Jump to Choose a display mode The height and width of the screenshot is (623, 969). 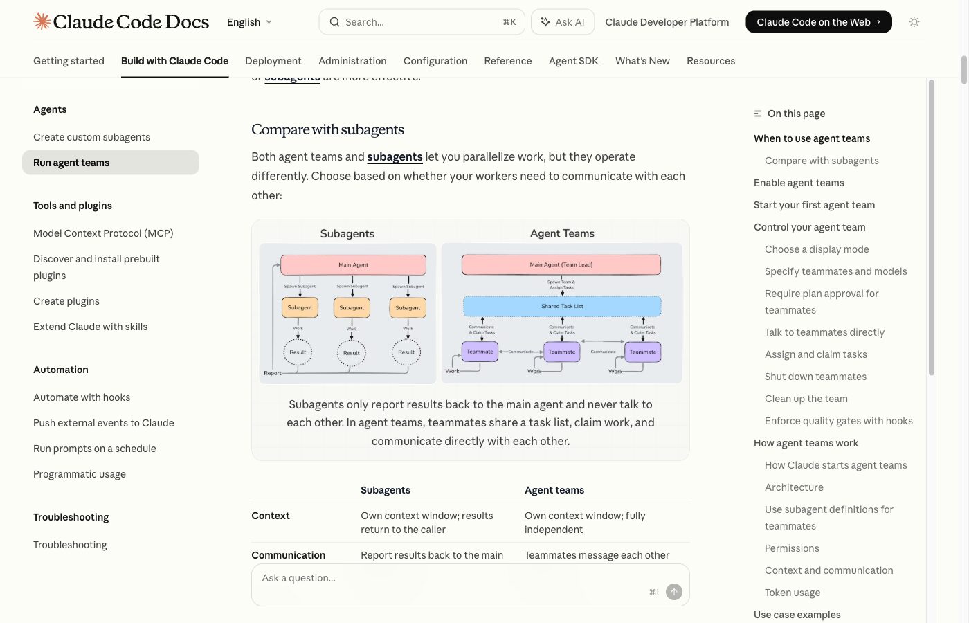817,249
